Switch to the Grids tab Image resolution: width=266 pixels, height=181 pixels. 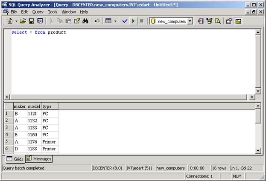pos(15,159)
